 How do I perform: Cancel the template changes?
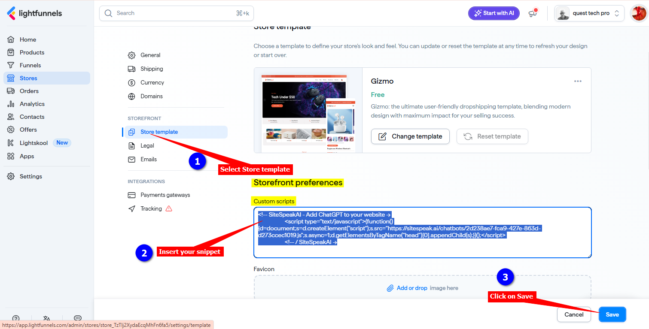(x=574, y=314)
